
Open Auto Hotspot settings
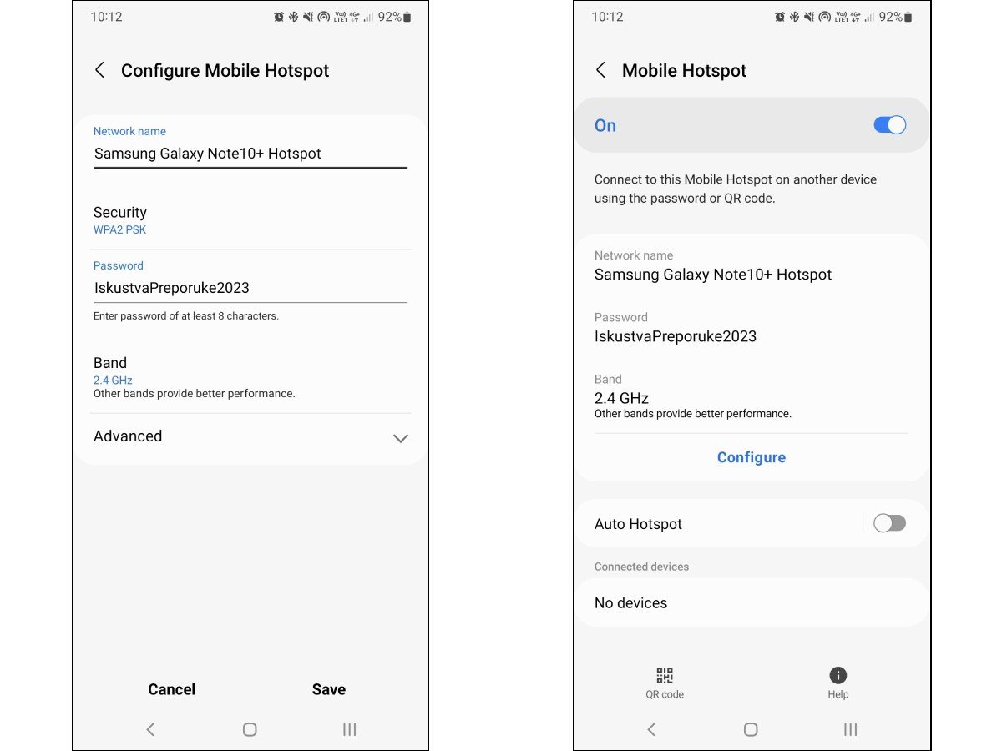pos(638,524)
